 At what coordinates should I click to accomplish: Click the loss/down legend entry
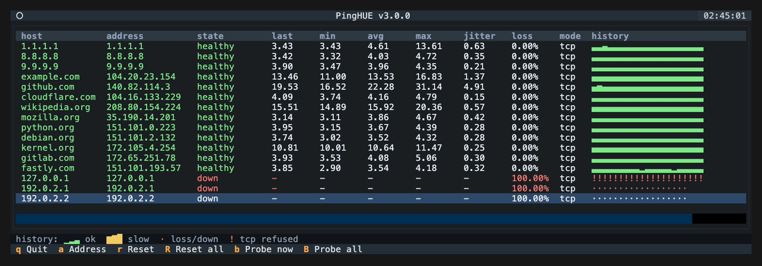click(189, 239)
